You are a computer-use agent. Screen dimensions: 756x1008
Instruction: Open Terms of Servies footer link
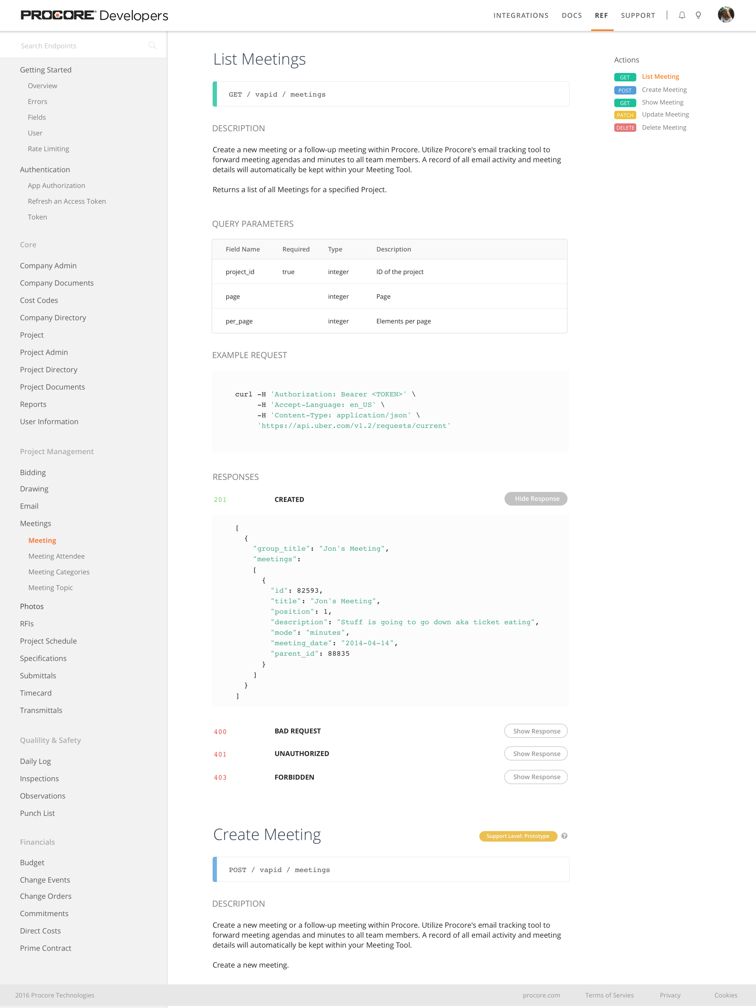click(x=609, y=995)
